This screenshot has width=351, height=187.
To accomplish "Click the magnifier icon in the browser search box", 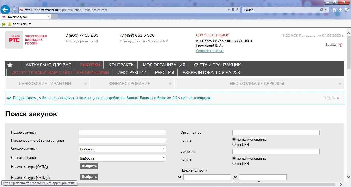I will coord(321,10).
